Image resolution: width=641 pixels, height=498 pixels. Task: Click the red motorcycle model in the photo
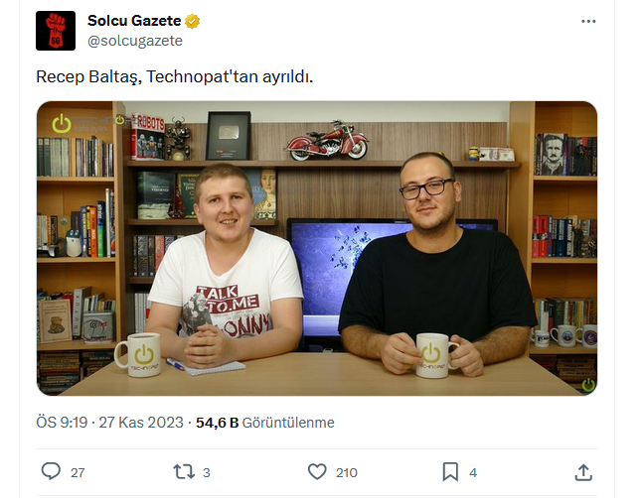coord(327,140)
